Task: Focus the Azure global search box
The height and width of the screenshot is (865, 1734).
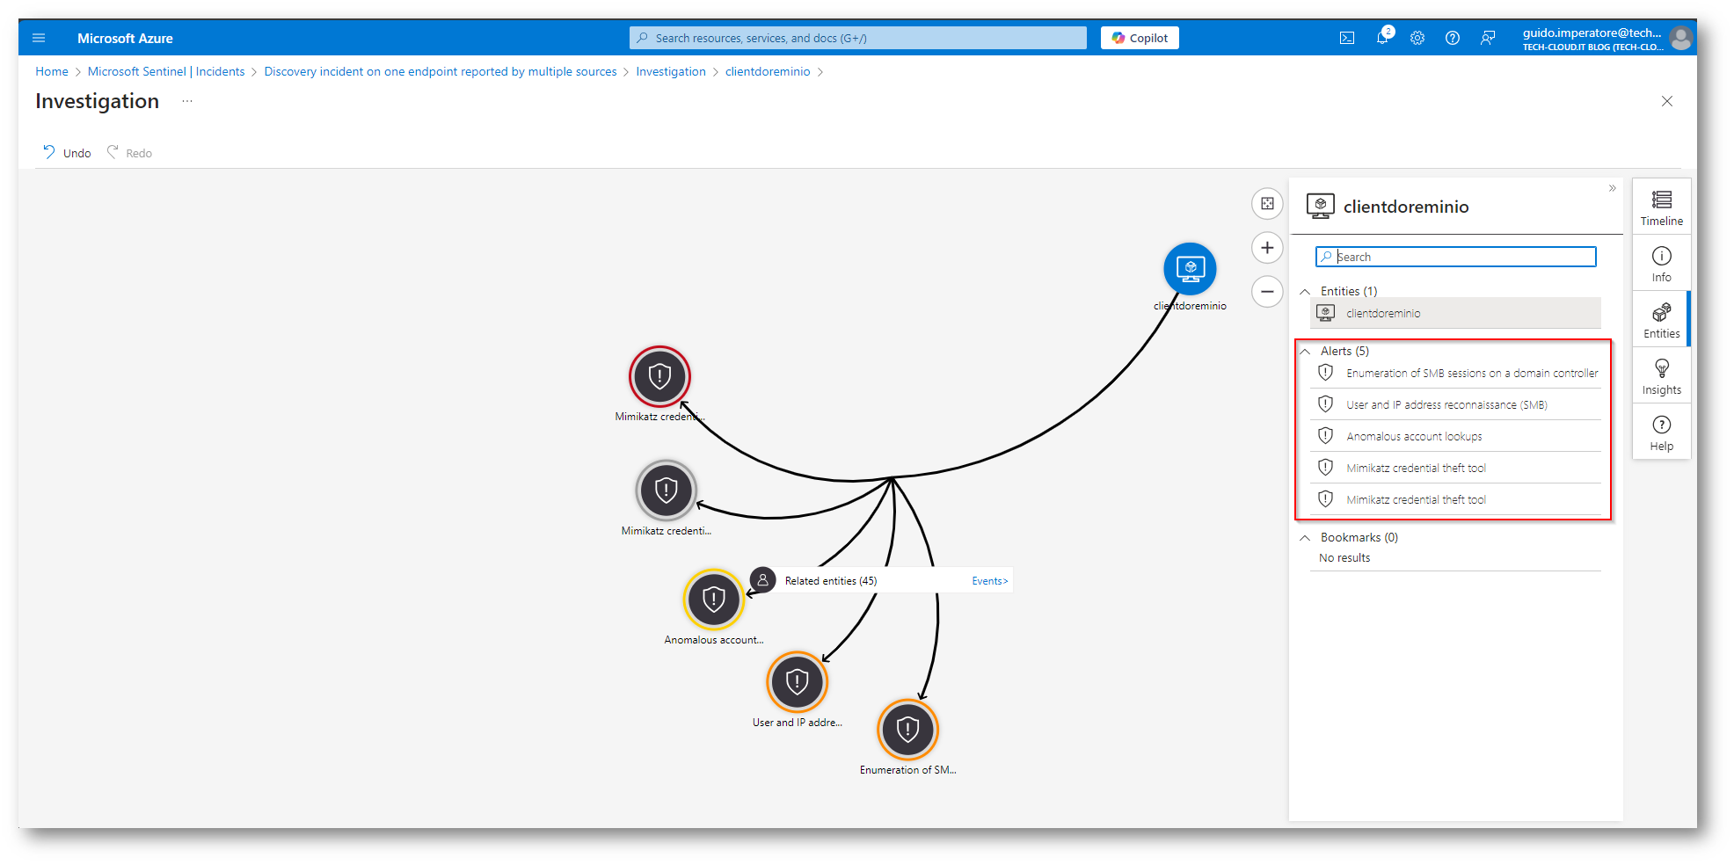Action: pos(858,38)
